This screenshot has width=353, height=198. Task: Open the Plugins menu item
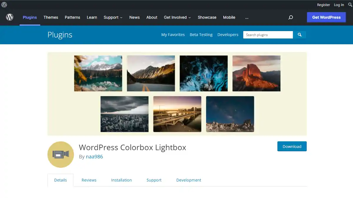coord(30,17)
